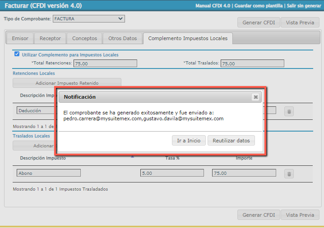Image resolution: width=324 pixels, height=228 pixels.
Task: Uncheck Utilizar Complemento para Impuestos Locales
Action: pos(17,54)
